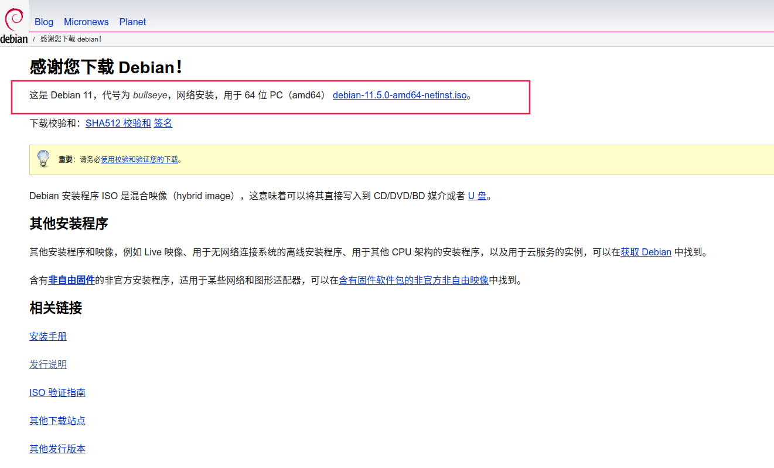
Task: Open the Micronews menu link
Action: point(86,22)
